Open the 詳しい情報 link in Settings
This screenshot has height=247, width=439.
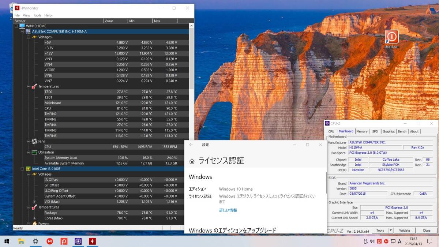coord(228,210)
